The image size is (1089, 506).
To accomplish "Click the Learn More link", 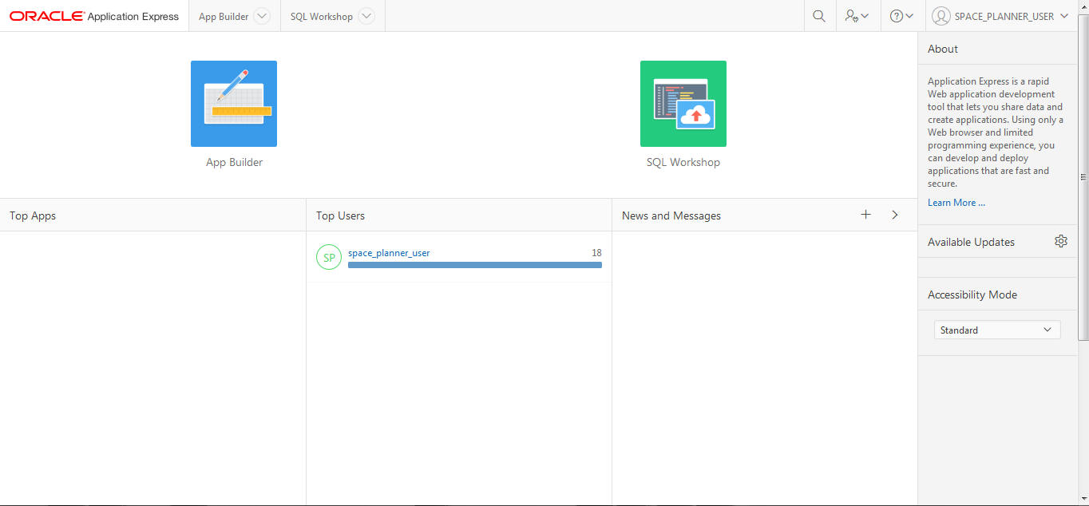I will tap(956, 203).
